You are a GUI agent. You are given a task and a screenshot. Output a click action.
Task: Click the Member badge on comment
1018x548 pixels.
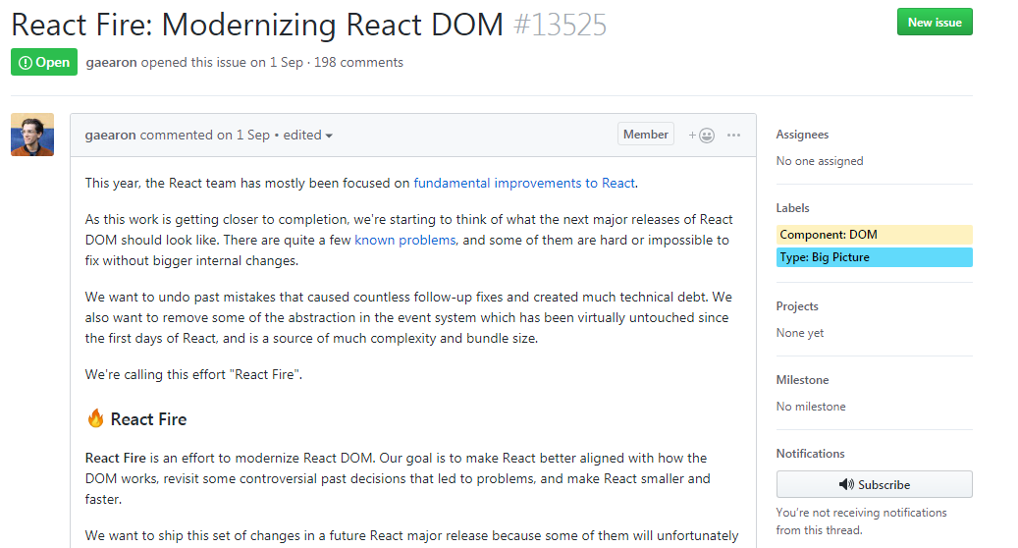pos(645,135)
